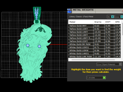Image resolution: width=123 pixels, height=92 pixels.
Task: Sort by Metal column header
Action: click(x=81, y=22)
